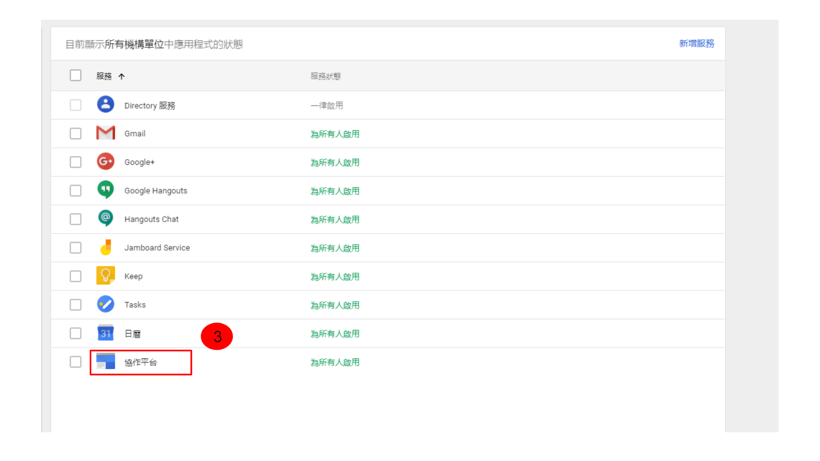This screenshot has width=820, height=461.
Task: Click Google Hangouts' 為所有人啟用 status
Action: [335, 191]
